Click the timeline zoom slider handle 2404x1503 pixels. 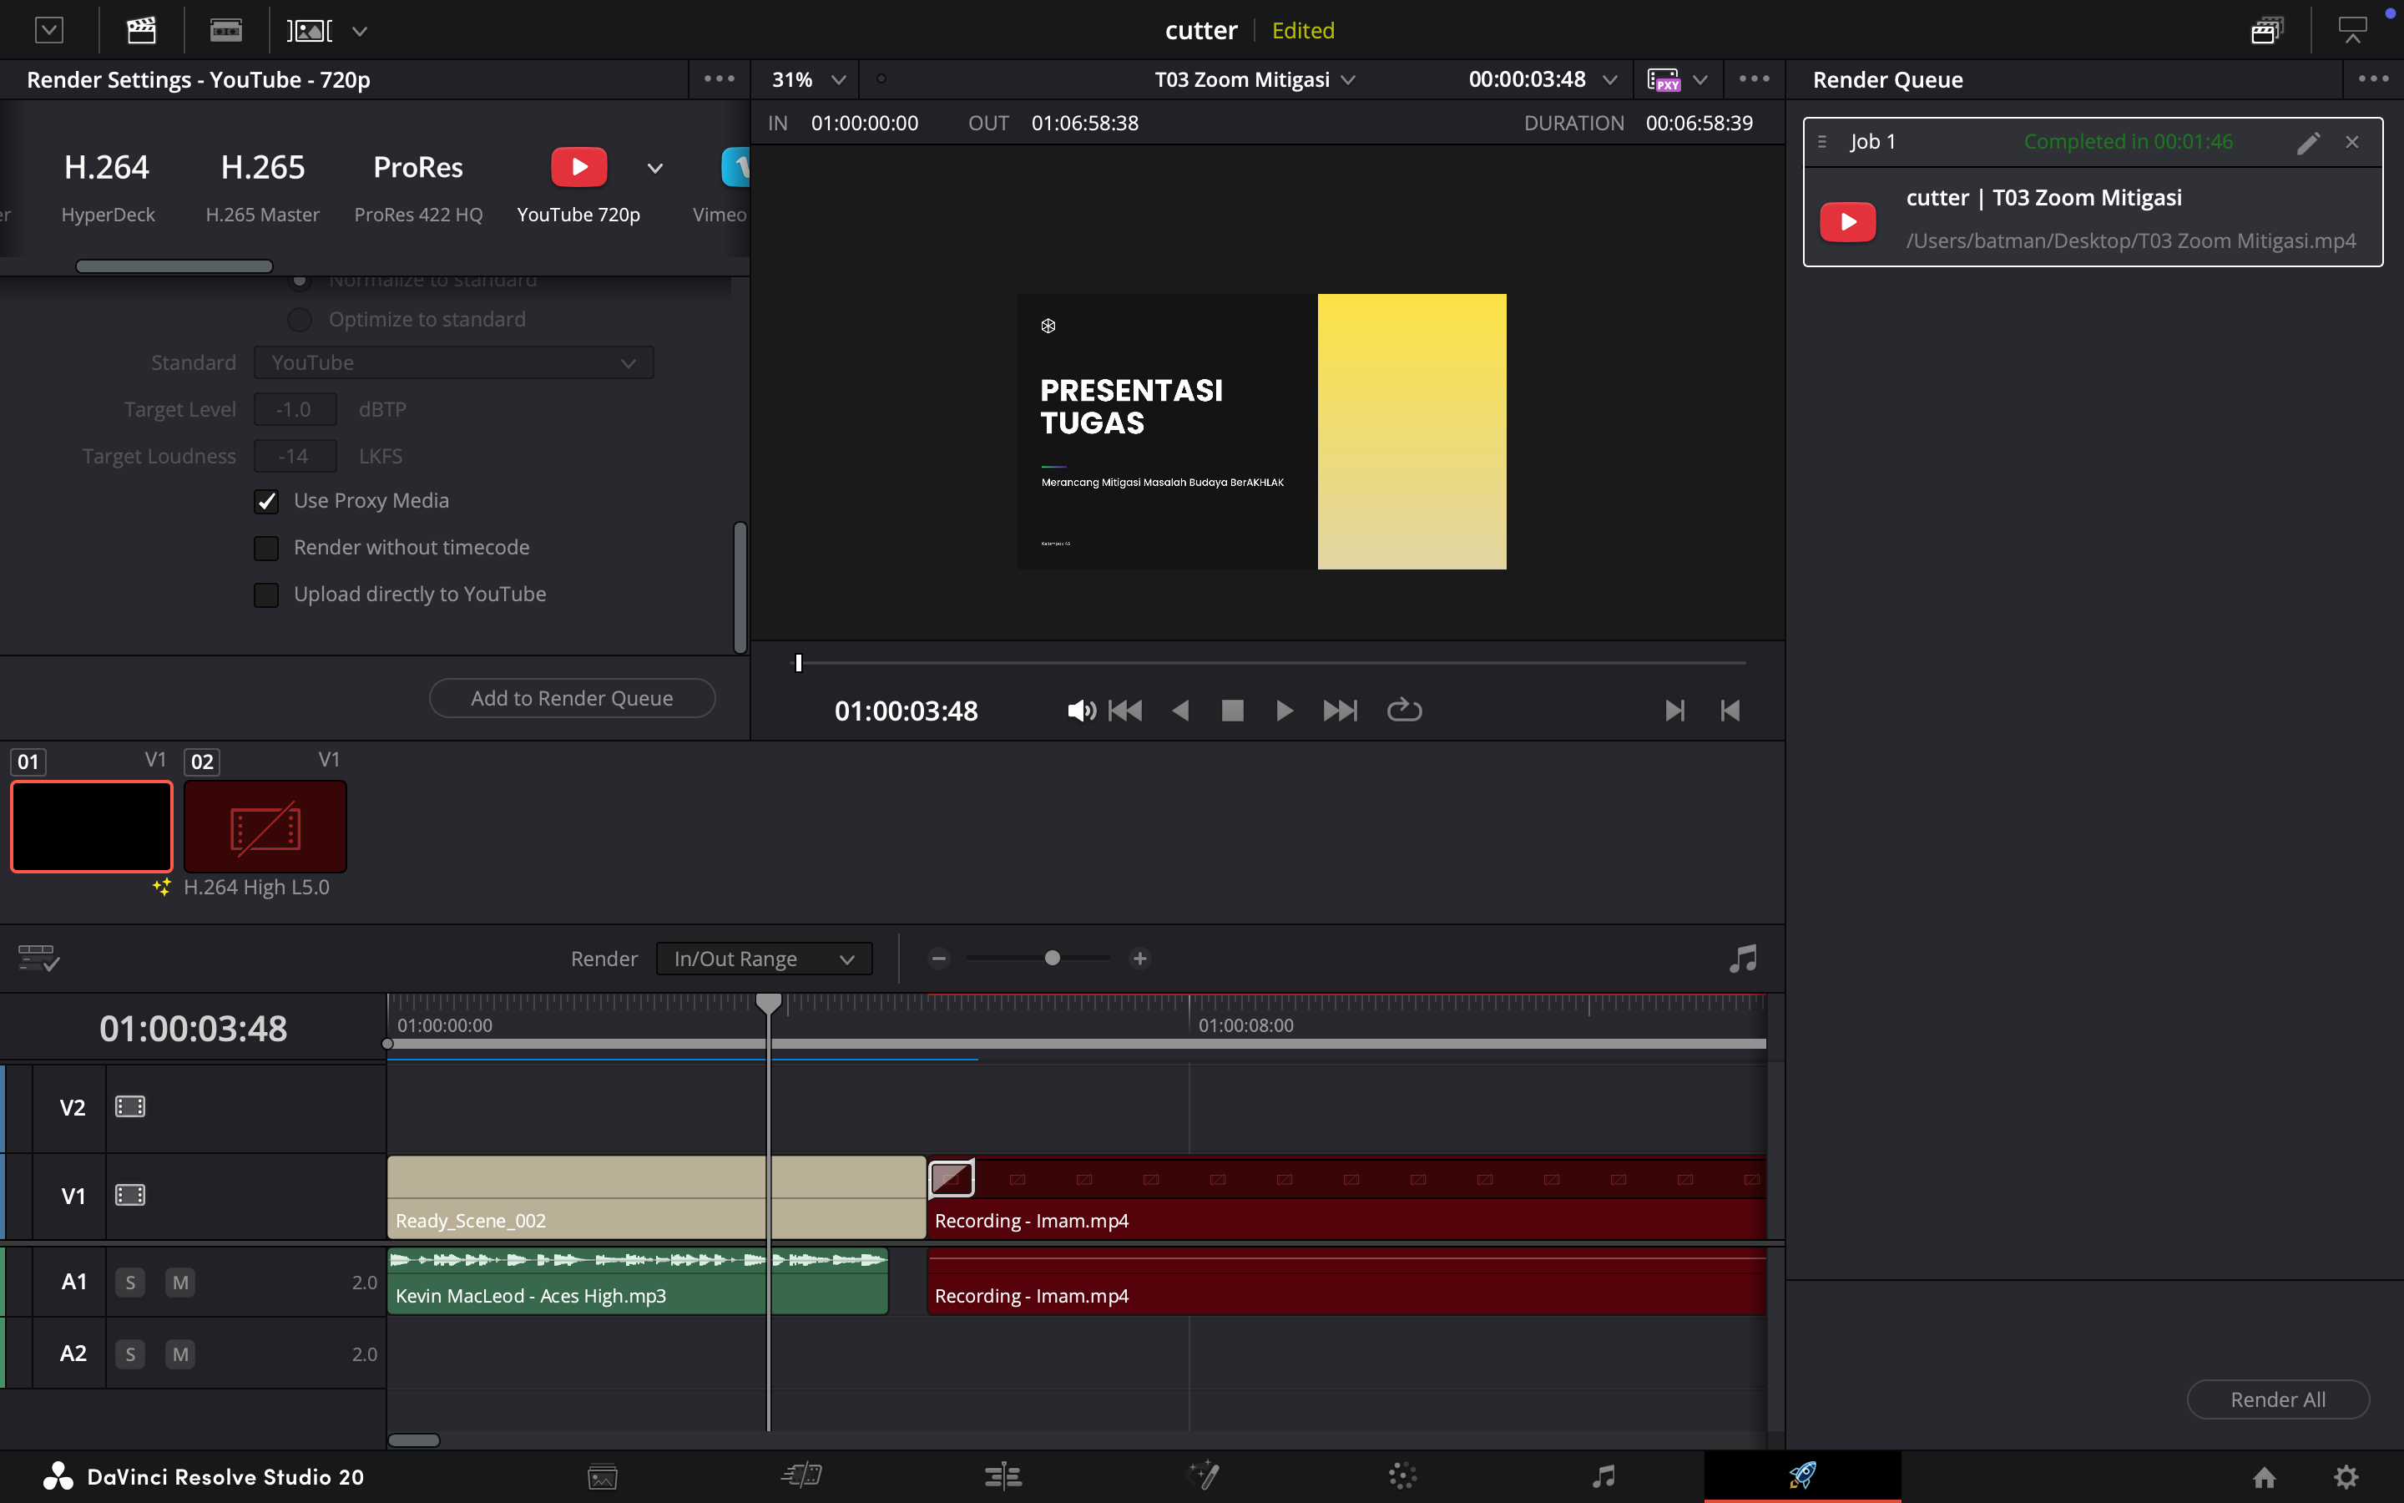pyautogui.click(x=1052, y=959)
